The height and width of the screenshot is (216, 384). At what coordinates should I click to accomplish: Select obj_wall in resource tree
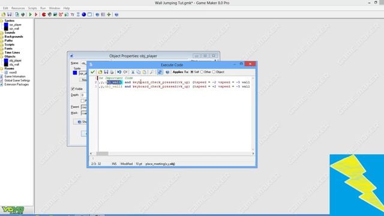[x=14, y=64]
